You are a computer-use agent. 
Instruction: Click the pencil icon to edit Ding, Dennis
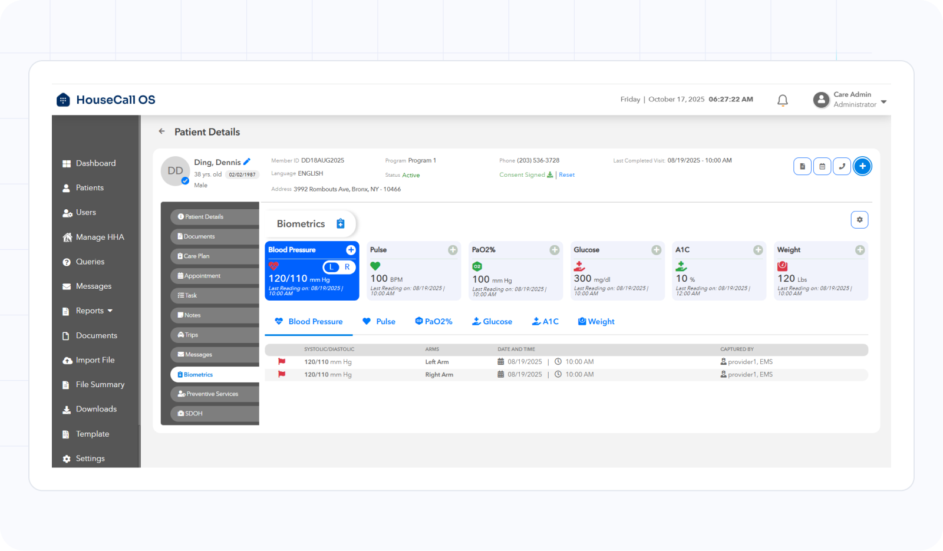coord(247,161)
